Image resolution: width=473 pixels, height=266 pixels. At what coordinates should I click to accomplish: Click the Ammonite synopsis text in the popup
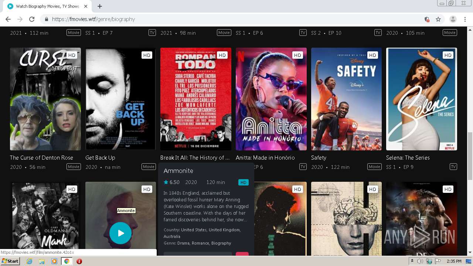[x=206, y=206]
